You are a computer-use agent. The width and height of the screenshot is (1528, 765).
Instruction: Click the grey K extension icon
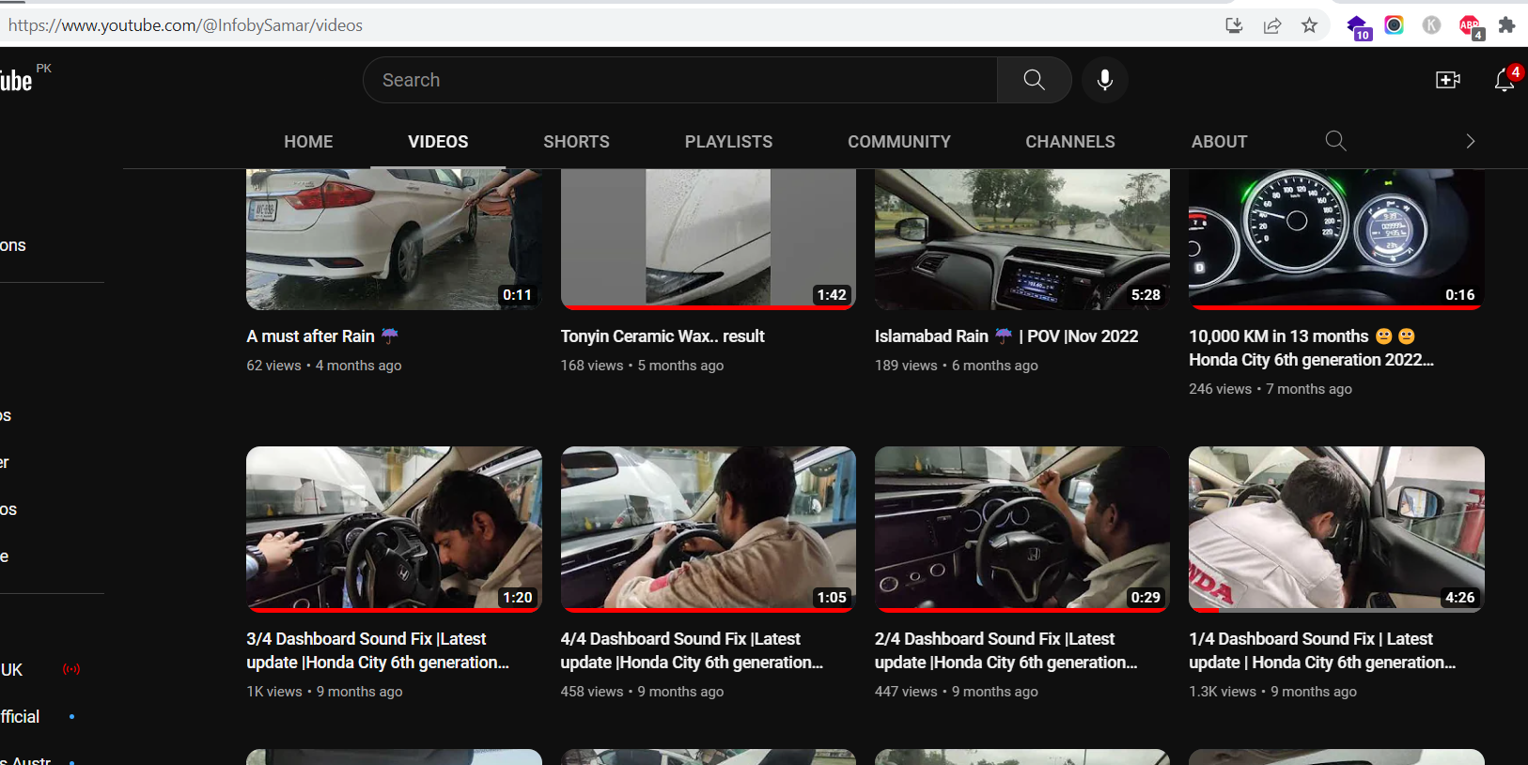[1431, 25]
